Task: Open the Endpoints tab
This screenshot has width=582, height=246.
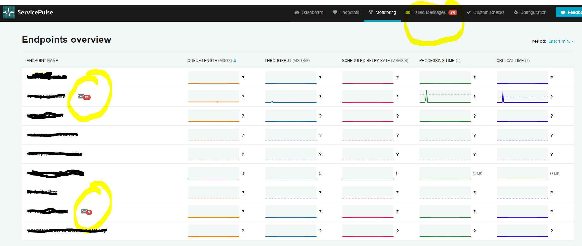Action: 346,12
